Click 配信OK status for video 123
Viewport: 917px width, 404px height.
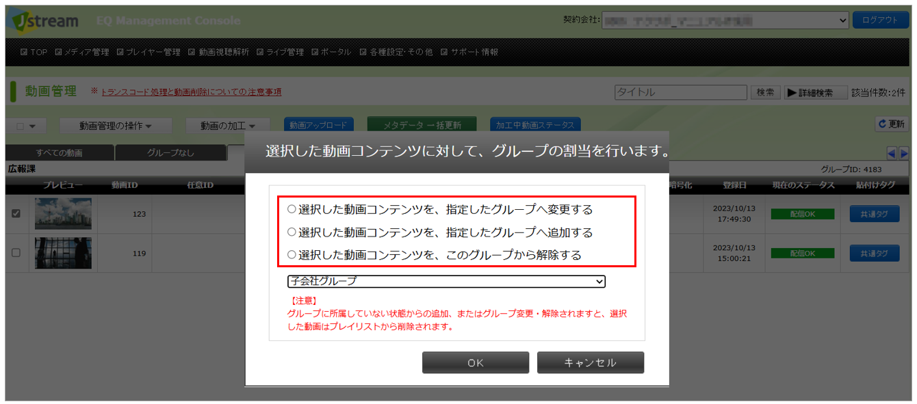pyautogui.click(x=803, y=214)
